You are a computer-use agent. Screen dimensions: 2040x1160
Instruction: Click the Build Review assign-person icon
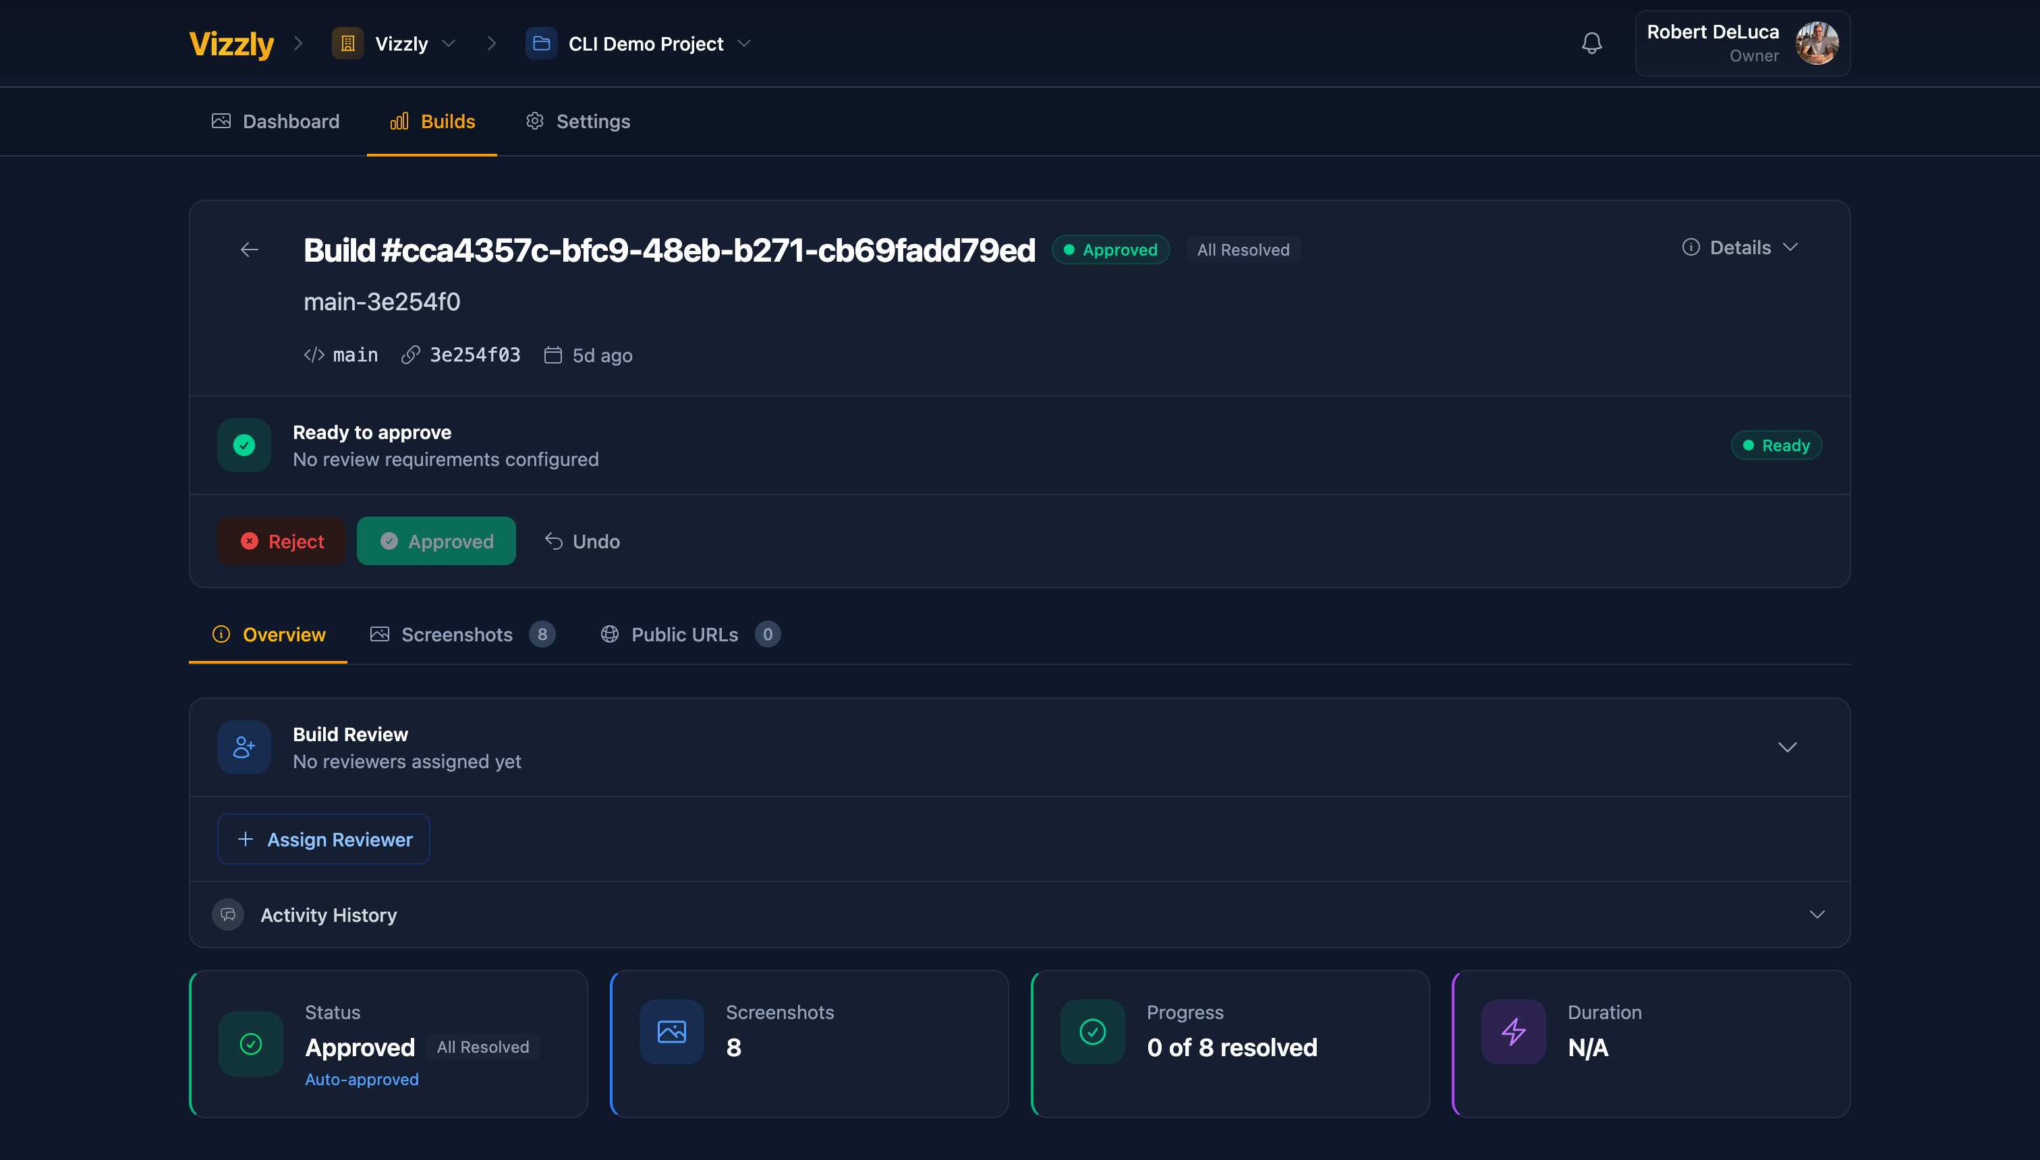click(x=243, y=747)
